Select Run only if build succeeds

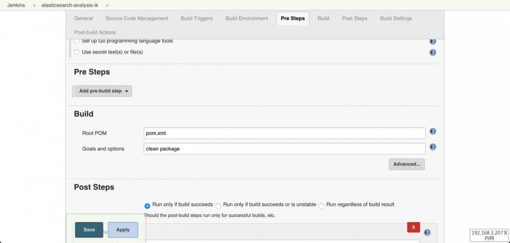coord(147,206)
